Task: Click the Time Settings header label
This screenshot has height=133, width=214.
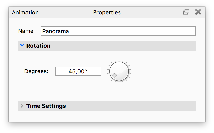Action: coord(46,106)
